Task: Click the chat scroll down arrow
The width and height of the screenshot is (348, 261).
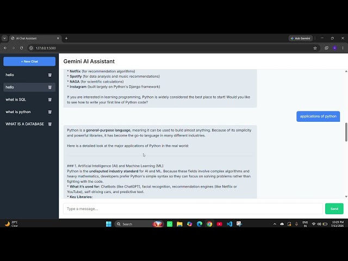Action: pos(346,197)
